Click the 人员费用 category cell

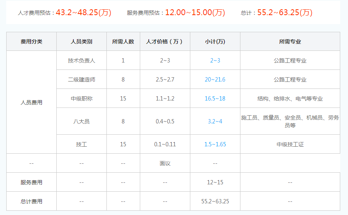click(x=31, y=102)
